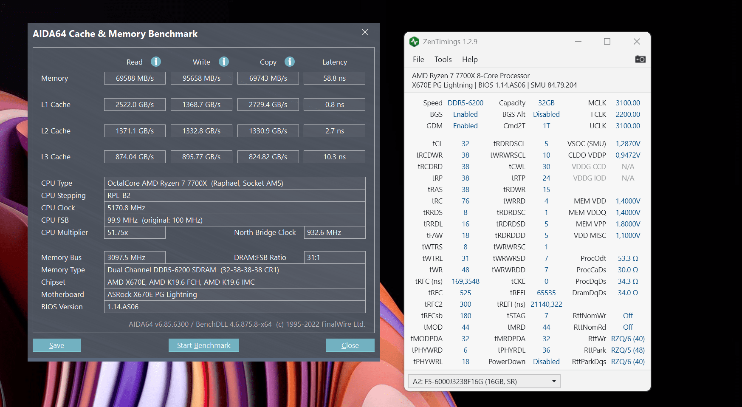
Task: Click Memory Type field Dual Channel DDR5-6200
Action: click(235, 270)
